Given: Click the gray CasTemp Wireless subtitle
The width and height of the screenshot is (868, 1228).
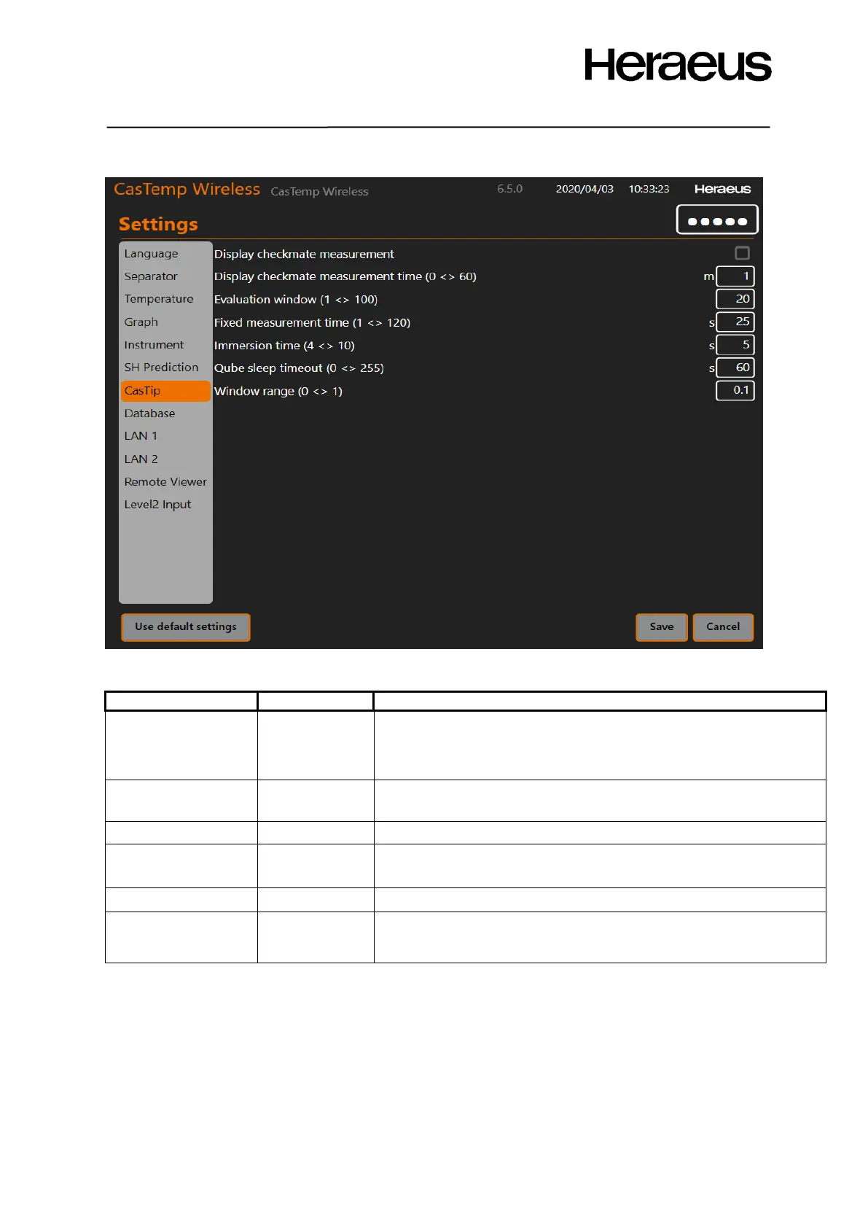Looking at the screenshot, I should click(x=319, y=192).
